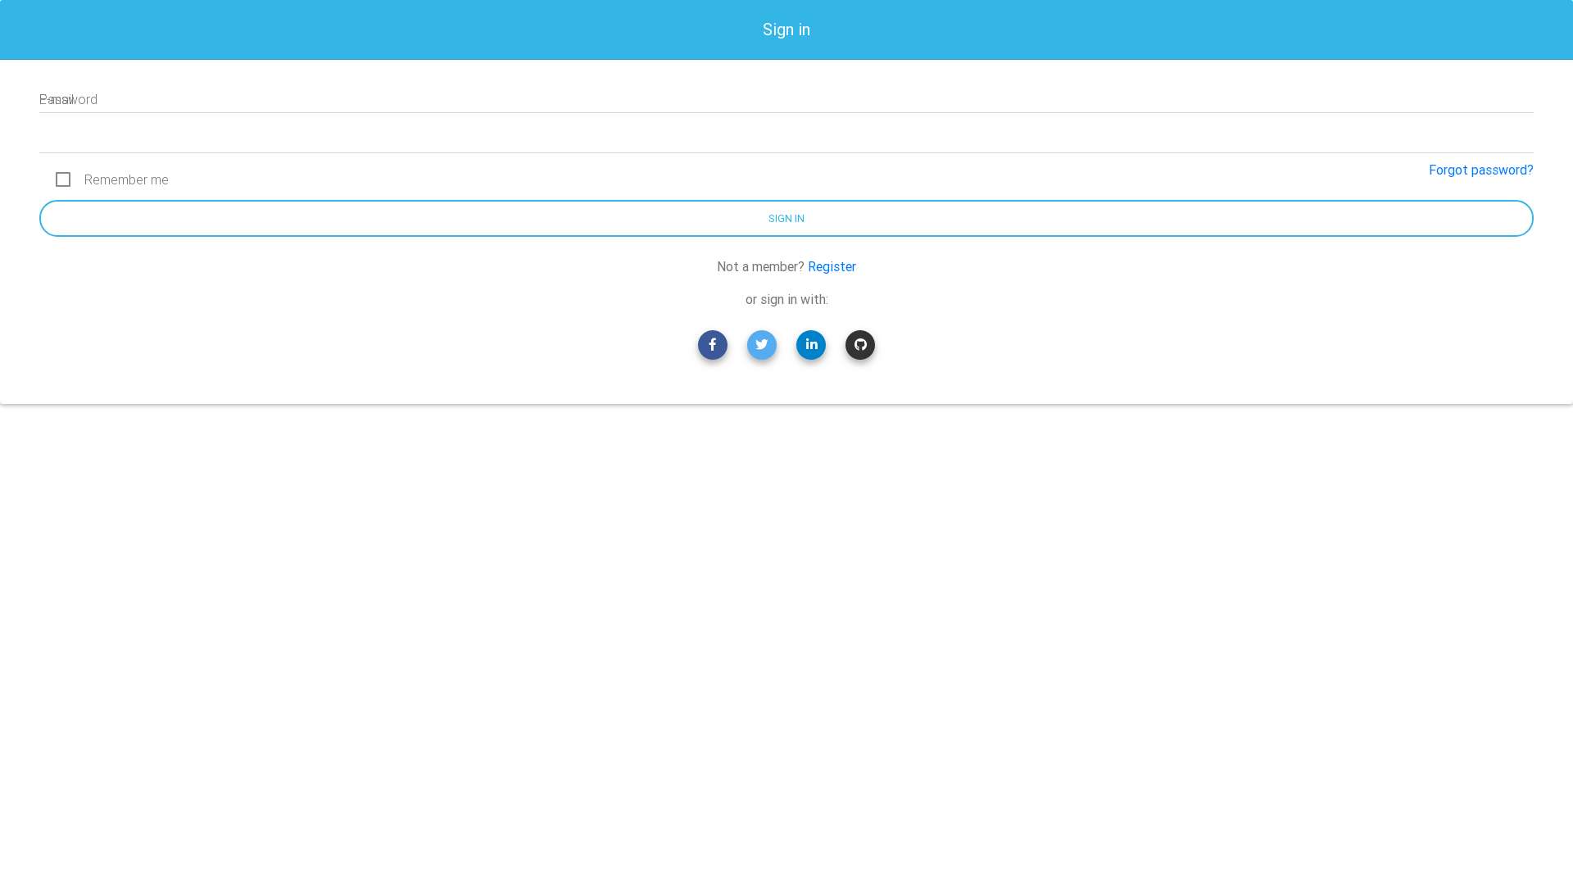Image resolution: width=1573 pixels, height=885 pixels.
Task: Click into the Password input field
Action: [786, 138]
